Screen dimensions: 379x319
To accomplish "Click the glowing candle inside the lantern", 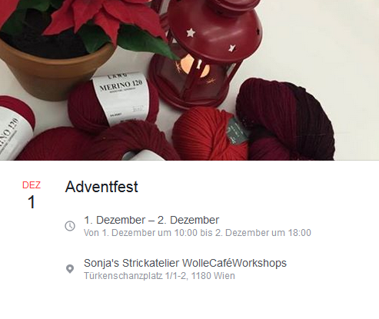I will point(194,65).
